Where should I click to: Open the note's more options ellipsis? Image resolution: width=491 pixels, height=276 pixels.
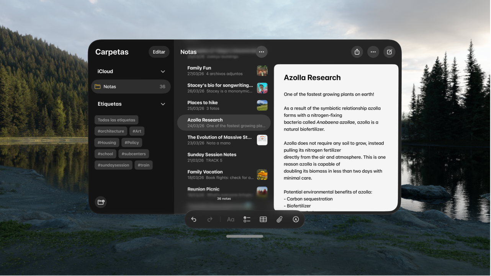tap(373, 52)
